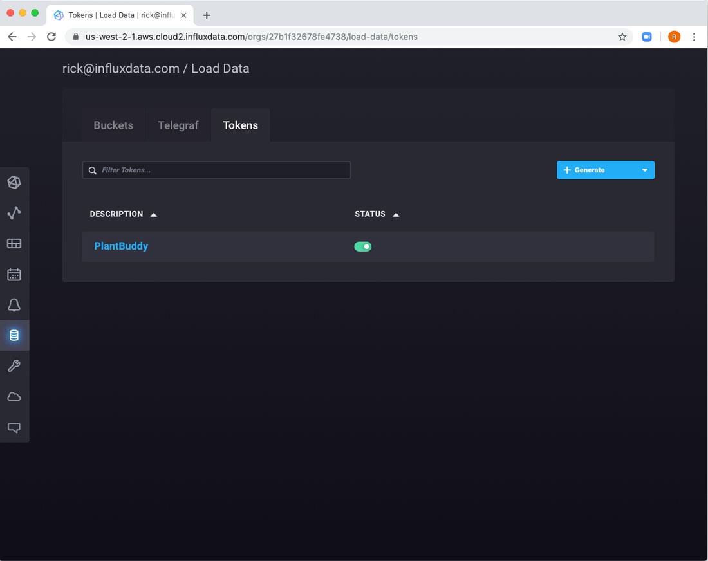Focus the Filter Tokens search field
The width and height of the screenshot is (708, 561).
(222, 170)
